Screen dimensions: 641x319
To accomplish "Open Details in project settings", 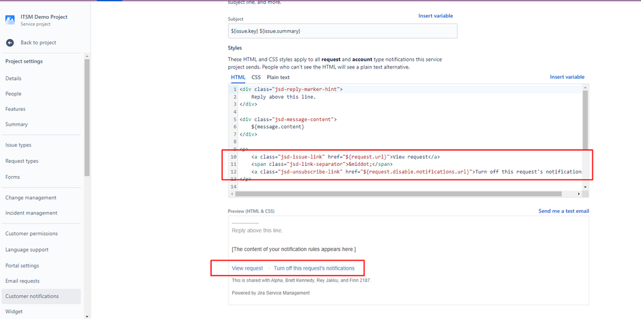I will [13, 78].
